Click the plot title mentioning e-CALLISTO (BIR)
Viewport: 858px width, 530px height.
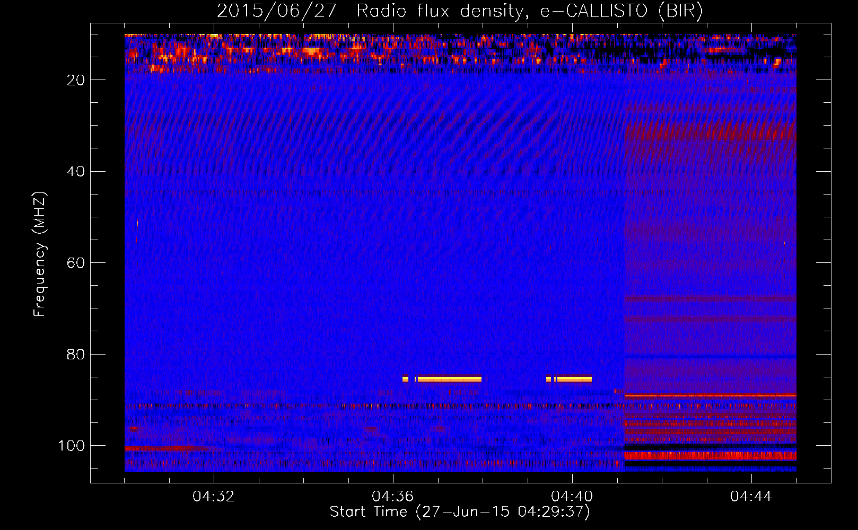(460, 11)
